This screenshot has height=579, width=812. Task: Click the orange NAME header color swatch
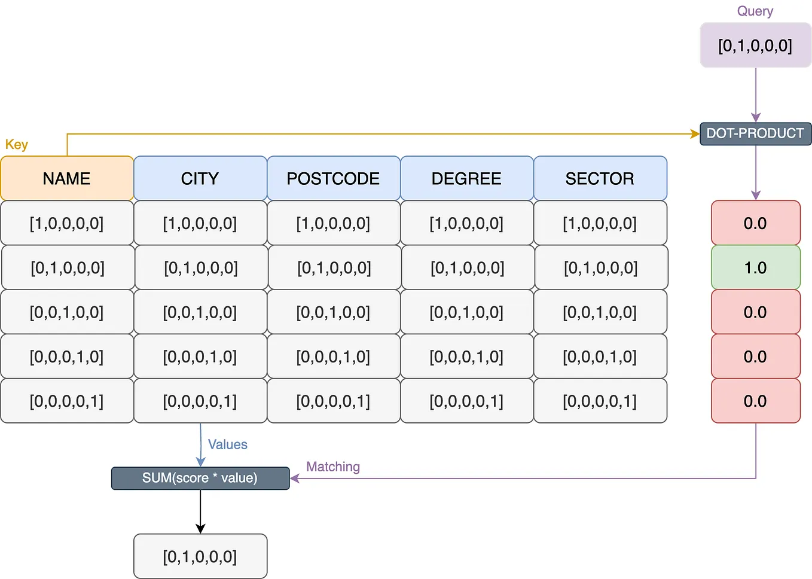click(66, 178)
